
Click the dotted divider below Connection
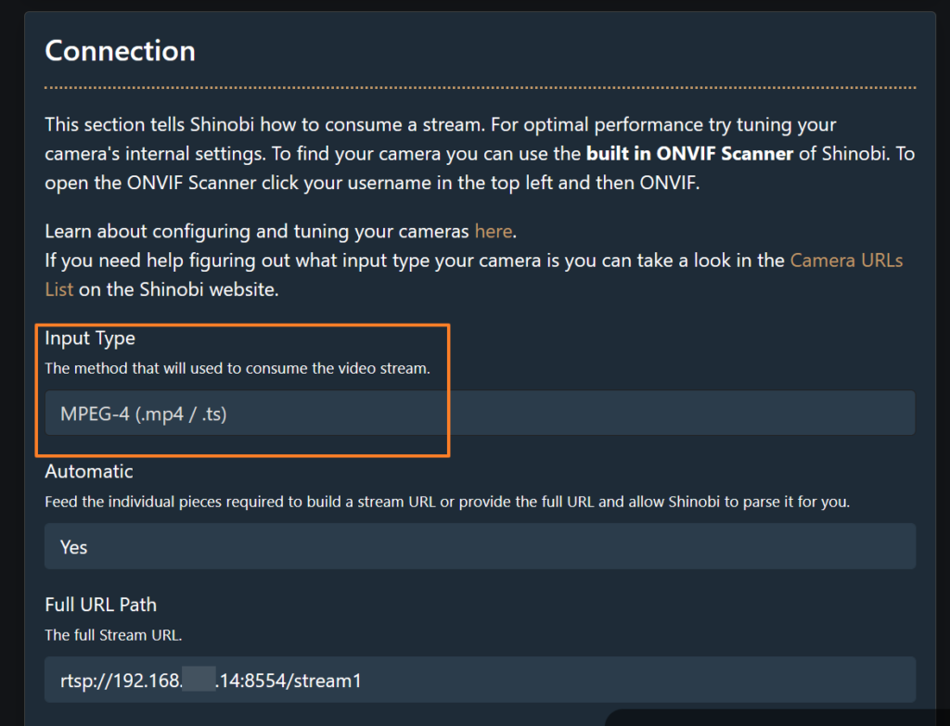(x=480, y=87)
